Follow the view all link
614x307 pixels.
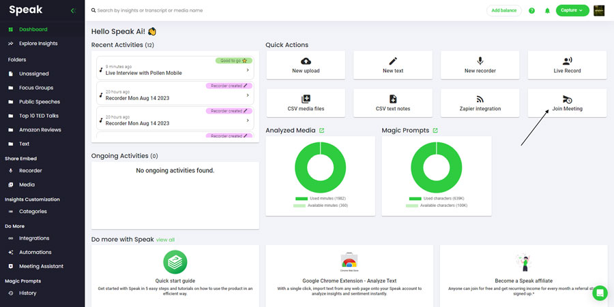165,240
